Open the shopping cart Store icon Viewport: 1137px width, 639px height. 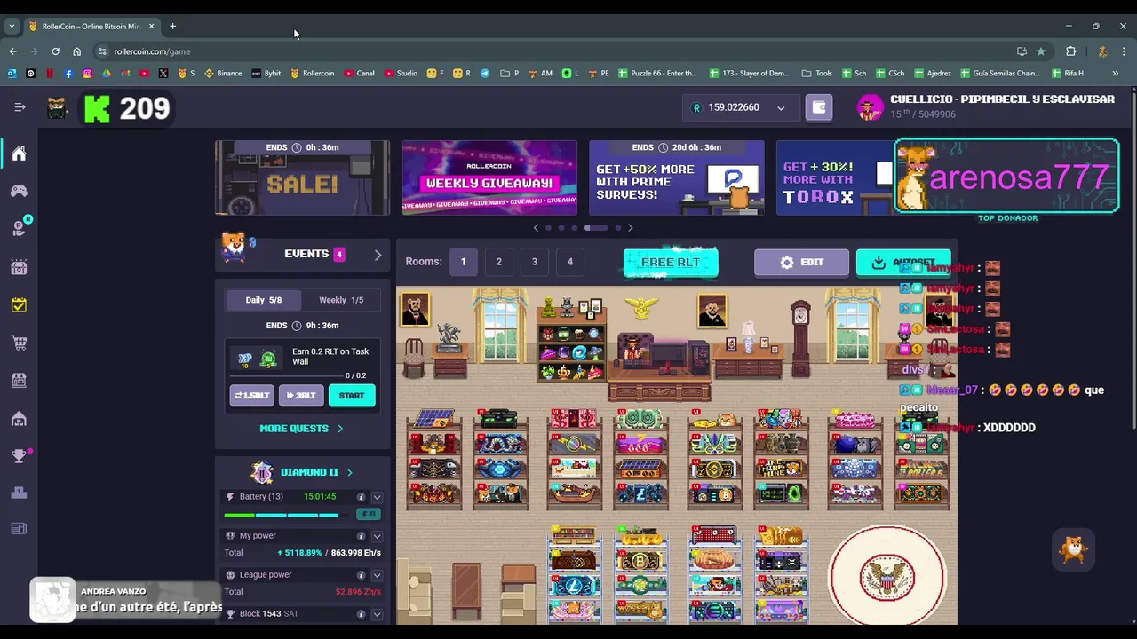pyautogui.click(x=19, y=343)
